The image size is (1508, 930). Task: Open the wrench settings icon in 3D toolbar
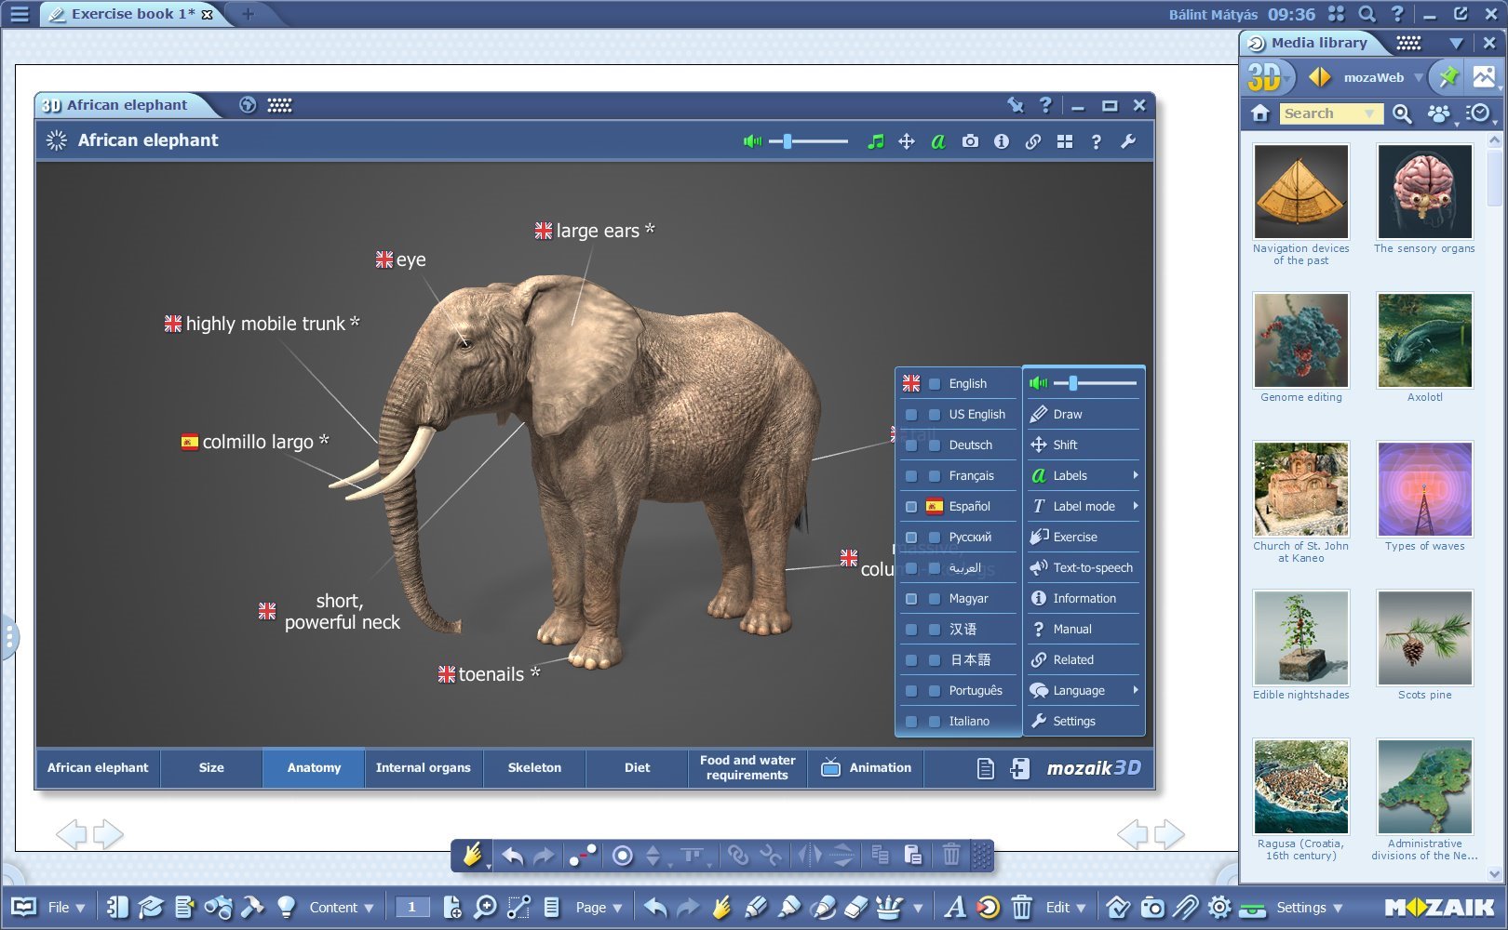coord(1127,141)
